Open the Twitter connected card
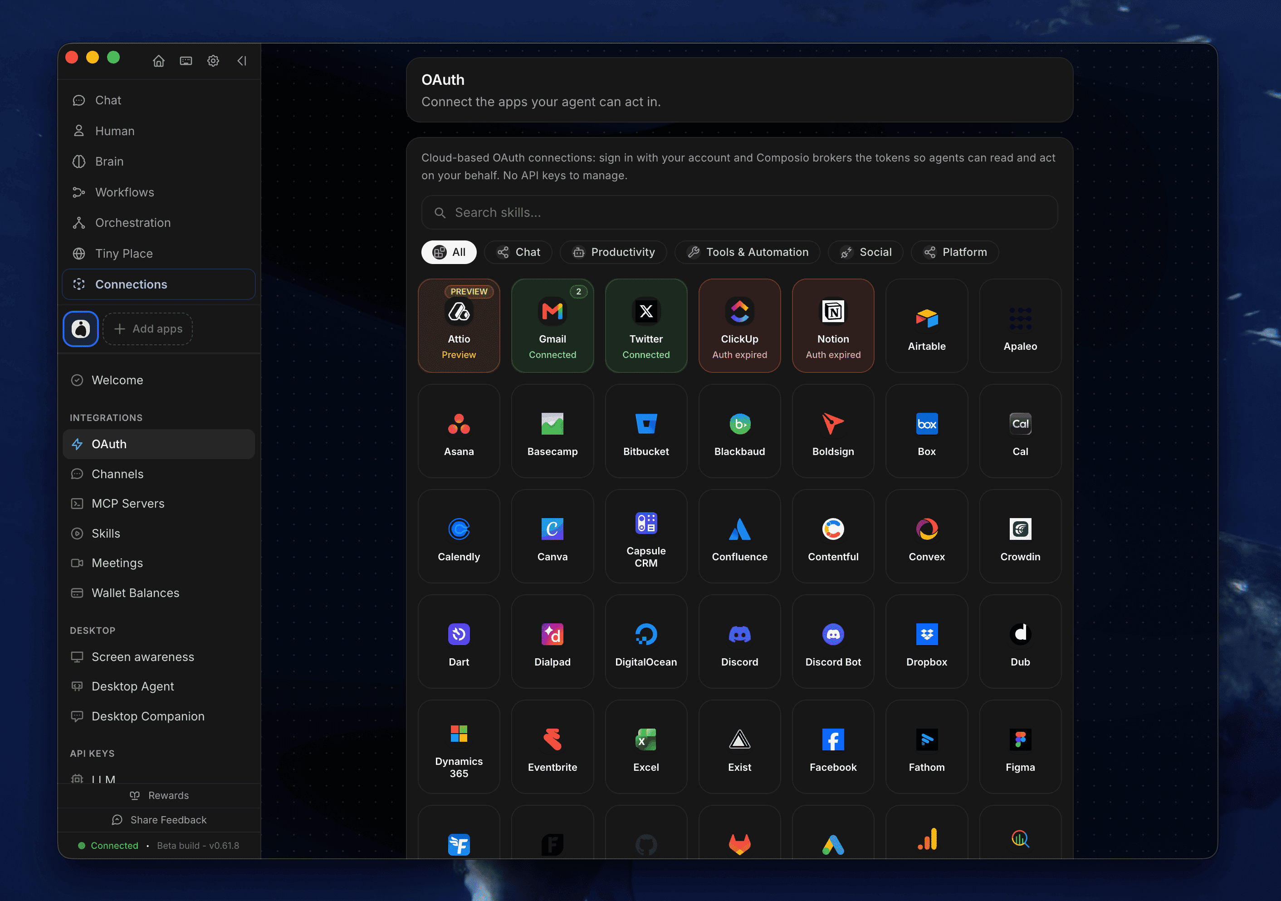This screenshot has height=901, width=1281. tap(646, 326)
